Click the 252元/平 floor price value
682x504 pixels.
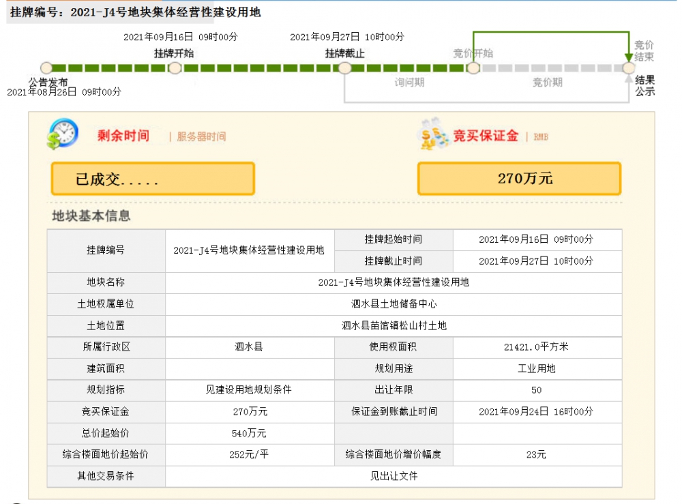coord(249,454)
